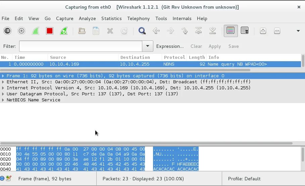Click the green shark fin start capture icon
The width and height of the screenshot is (305, 186).
(36, 31)
